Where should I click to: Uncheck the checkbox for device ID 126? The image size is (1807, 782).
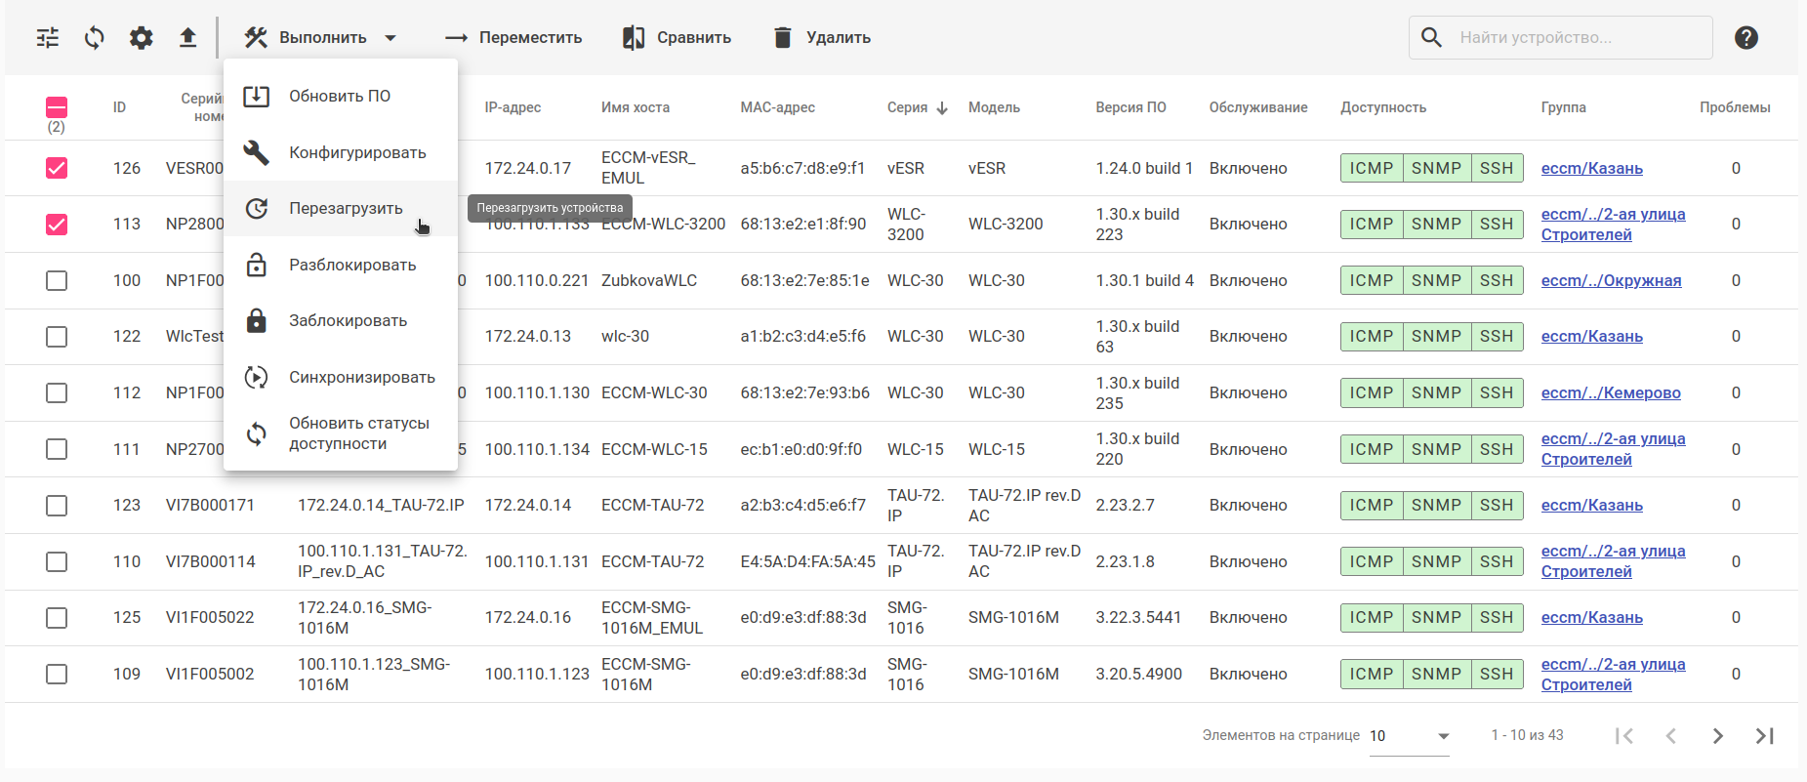pyautogui.click(x=57, y=168)
